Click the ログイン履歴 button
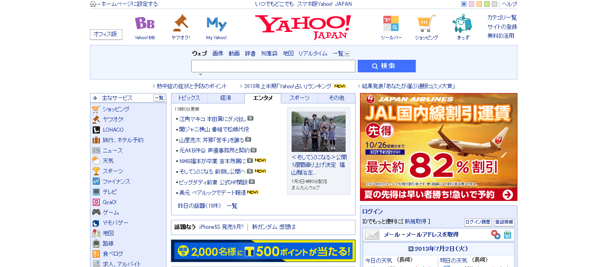This screenshot has width=607, height=267. click(478, 222)
